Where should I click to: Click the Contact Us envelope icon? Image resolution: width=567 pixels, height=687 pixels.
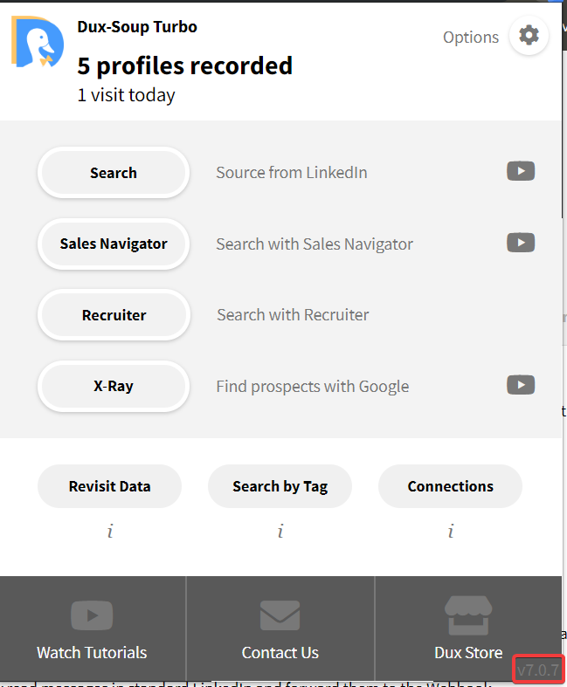(x=280, y=615)
